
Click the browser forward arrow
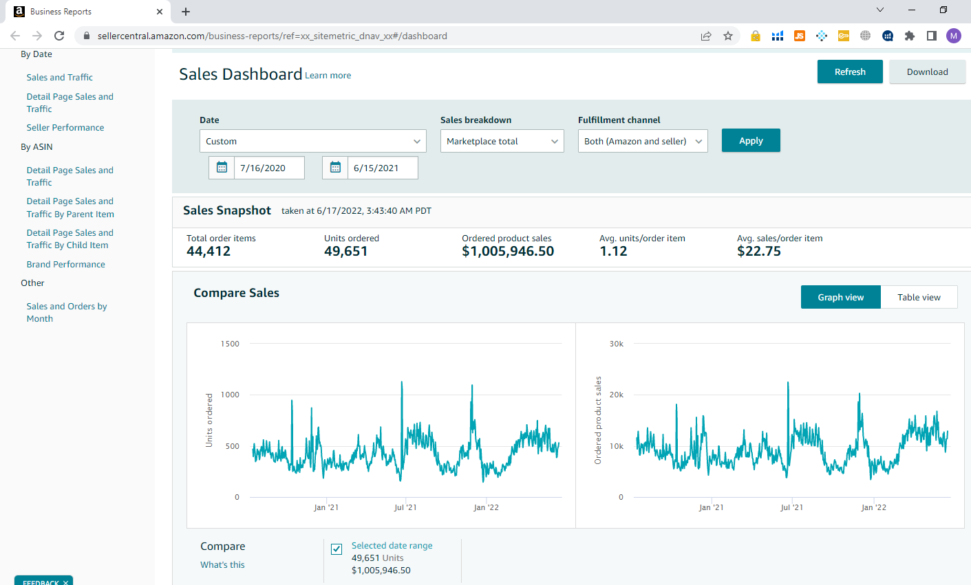pyautogui.click(x=37, y=36)
